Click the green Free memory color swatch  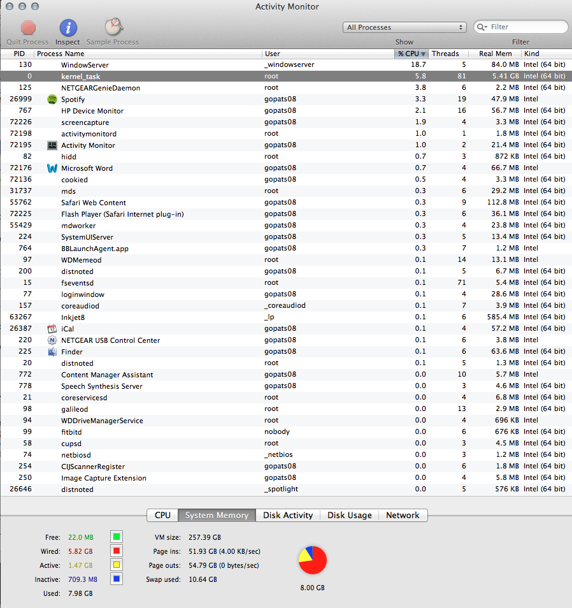pyautogui.click(x=117, y=537)
